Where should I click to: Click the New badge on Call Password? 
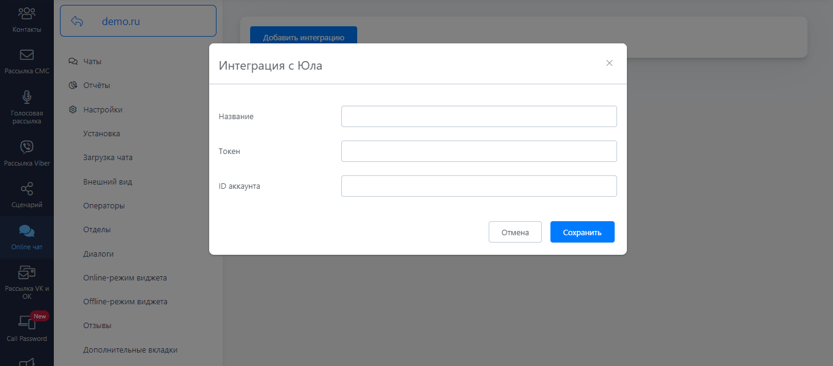40,317
